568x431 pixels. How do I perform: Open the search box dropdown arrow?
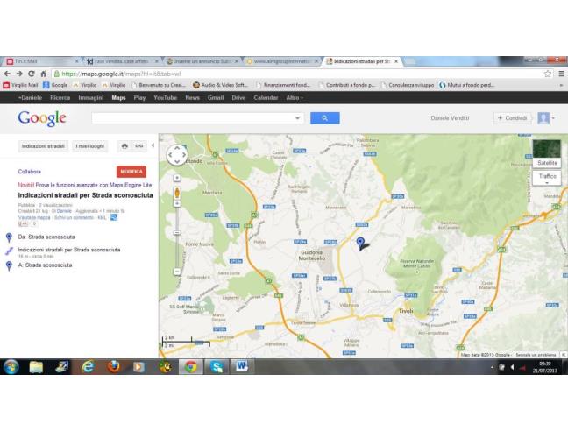(298, 117)
